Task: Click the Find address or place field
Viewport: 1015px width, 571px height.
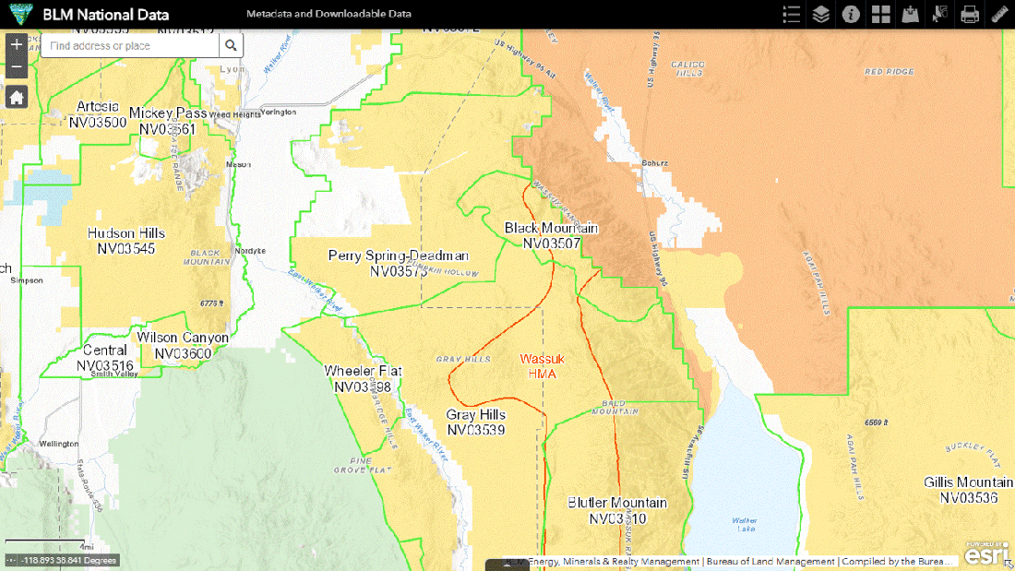Action: [x=129, y=45]
